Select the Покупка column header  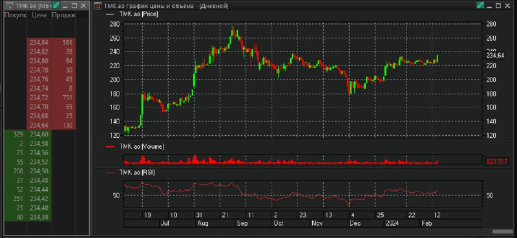(x=15, y=15)
